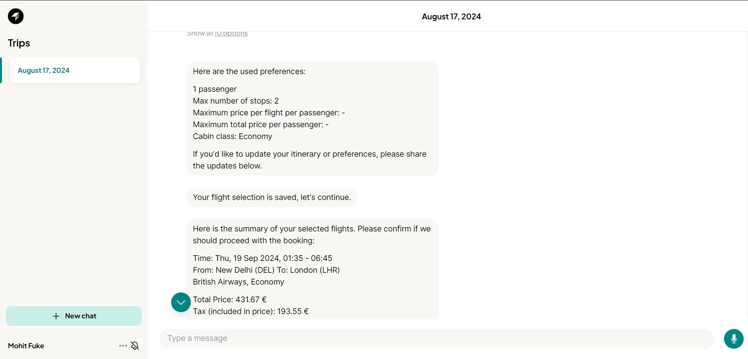The image size is (748, 359).
Task: Select the Trips sidebar heading
Action: 19,43
